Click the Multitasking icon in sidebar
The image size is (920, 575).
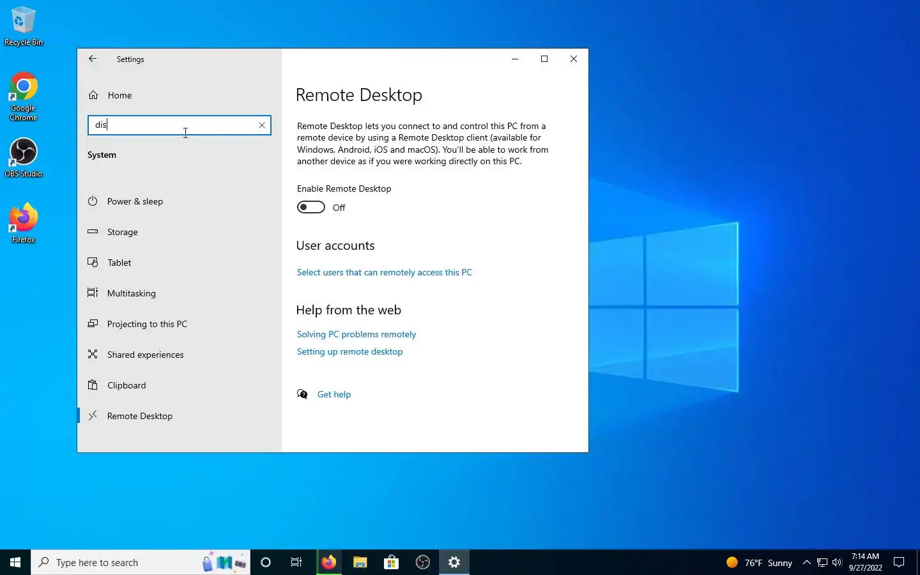pos(93,293)
